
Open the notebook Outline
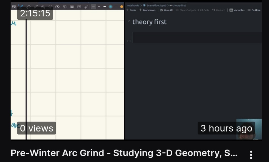click(x=254, y=10)
